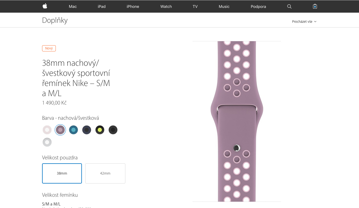Image resolution: width=359 pixels, height=208 pixels.
Task: Open the iPad menu item
Action: pyautogui.click(x=102, y=6)
